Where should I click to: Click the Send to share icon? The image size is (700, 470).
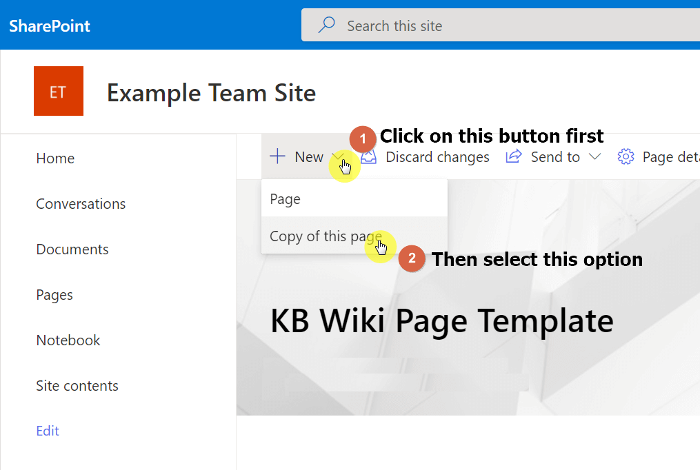tap(513, 156)
